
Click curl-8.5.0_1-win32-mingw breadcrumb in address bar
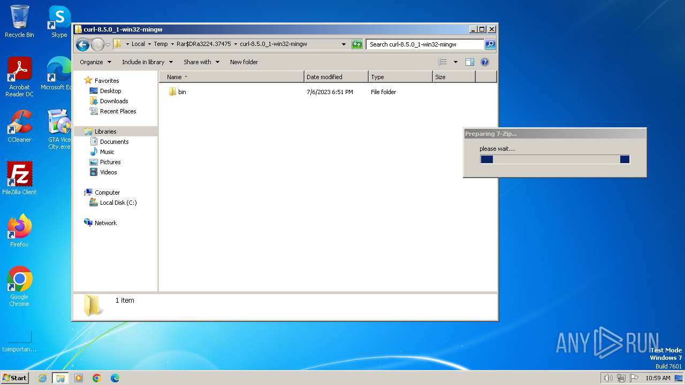pos(273,44)
